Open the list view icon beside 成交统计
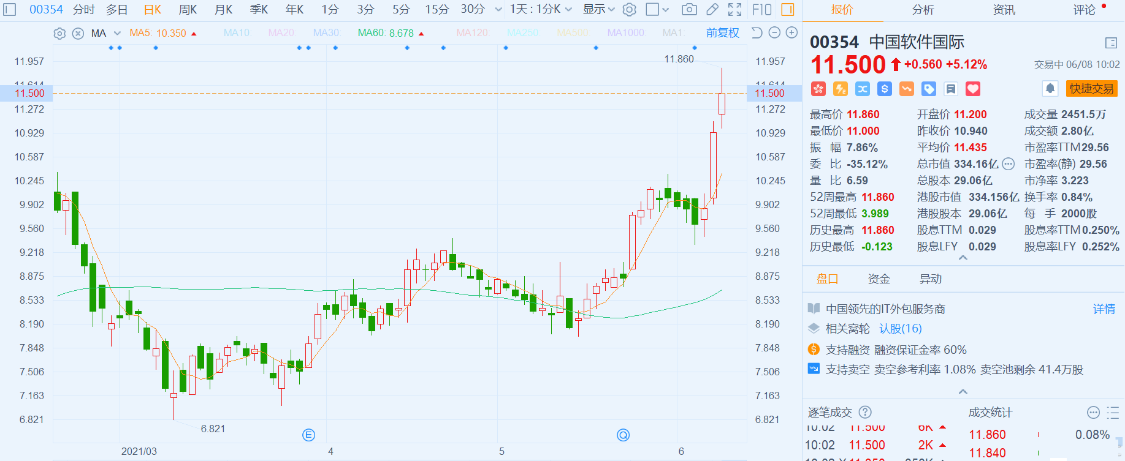 pos(1113,413)
